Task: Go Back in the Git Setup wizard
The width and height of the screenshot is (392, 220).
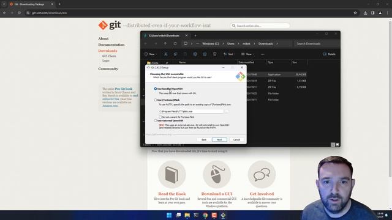Action: [x=204, y=140]
